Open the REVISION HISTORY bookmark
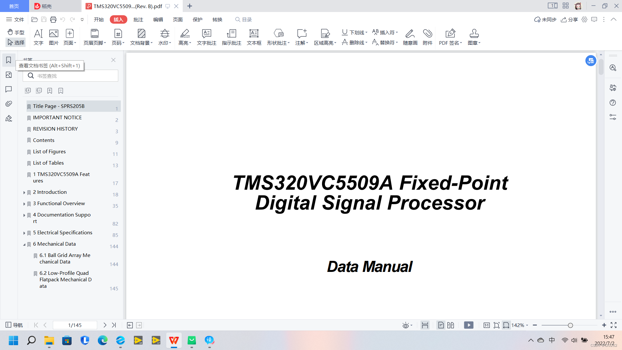Screen dimensions: 622x350 pyautogui.click(x=55, y=129)
